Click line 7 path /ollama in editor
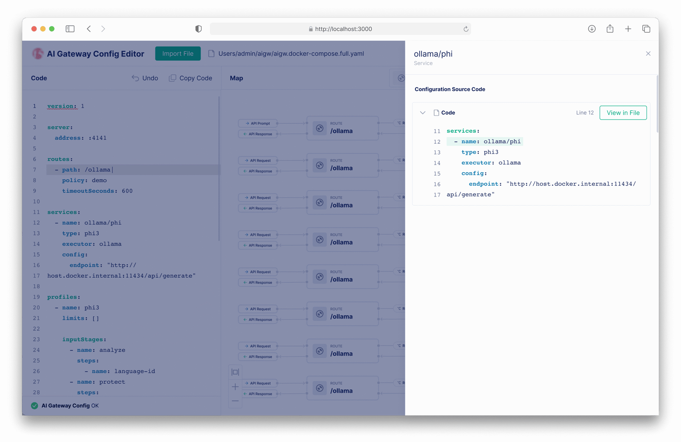 pyautogui.click(x=97, y=170)
